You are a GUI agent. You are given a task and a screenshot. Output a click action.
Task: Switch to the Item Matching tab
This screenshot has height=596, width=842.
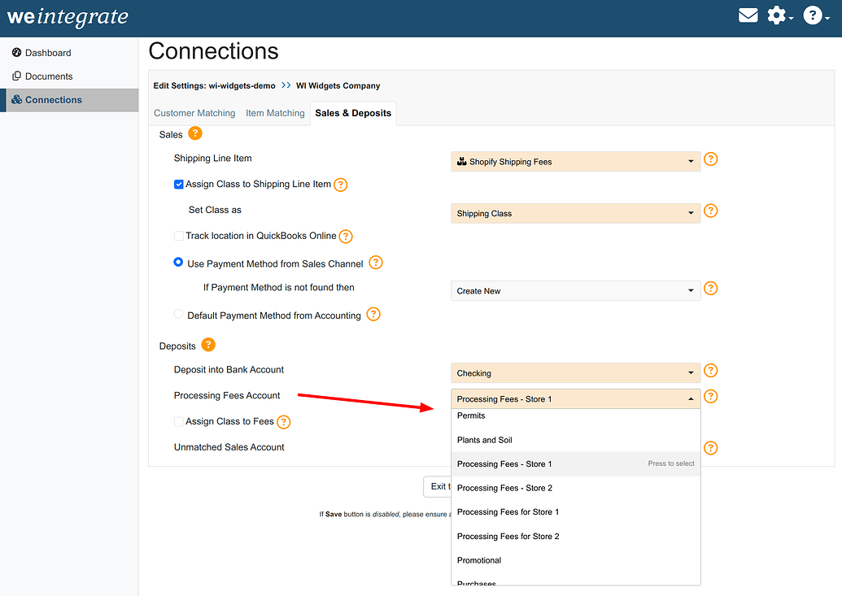click(x=275, y=113)
